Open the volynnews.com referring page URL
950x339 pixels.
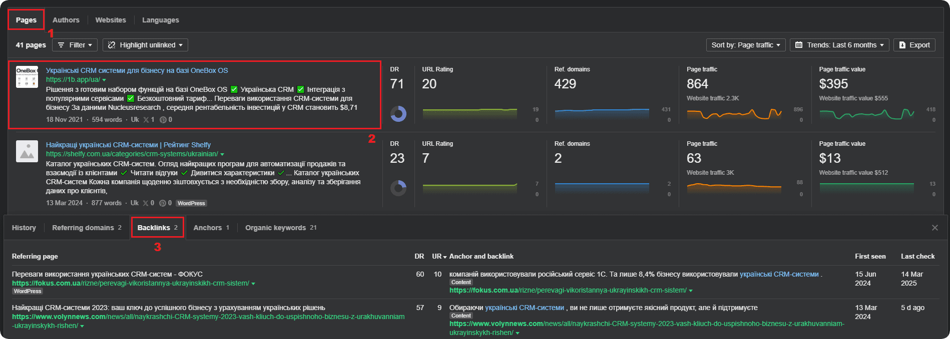208,321
